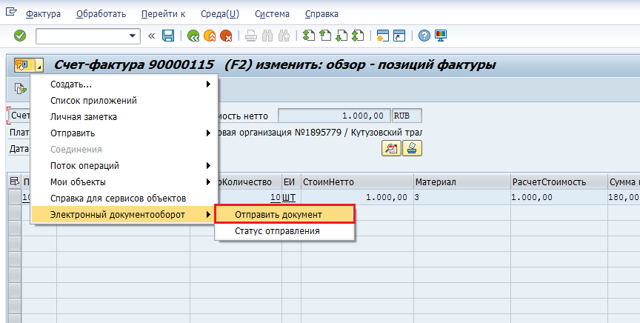Image resolution: width=640 pixels, height=323 pixels.
Task: Select Личная заметка menu entry
Action: pos(83,116)
